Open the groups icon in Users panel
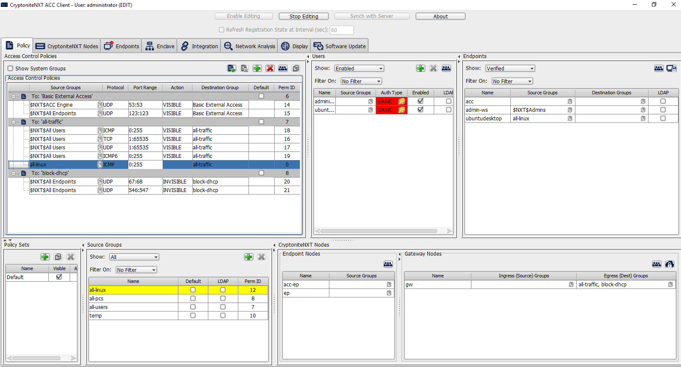This screenshot has width=681, height=367. tap(446, 68)
